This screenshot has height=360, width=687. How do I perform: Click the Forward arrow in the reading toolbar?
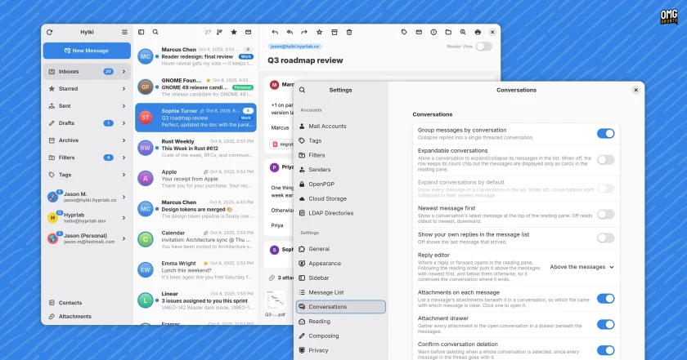[x=304, y=32]
